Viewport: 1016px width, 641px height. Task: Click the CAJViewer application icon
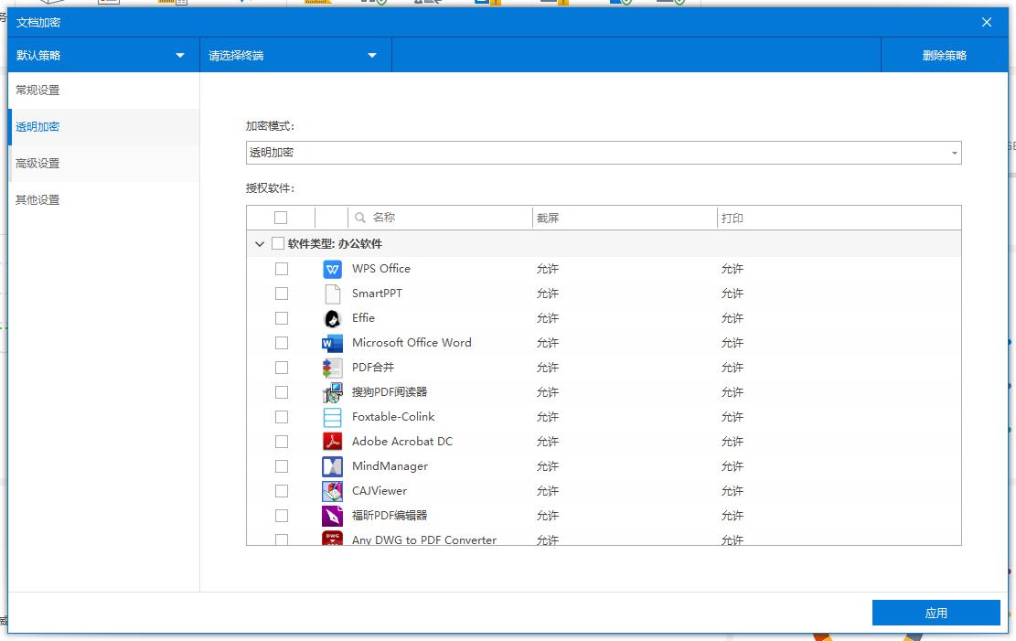tap(332, 491)
